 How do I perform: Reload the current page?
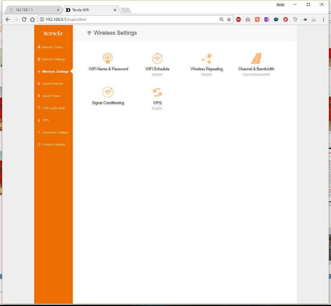click(x=24, y=19)
